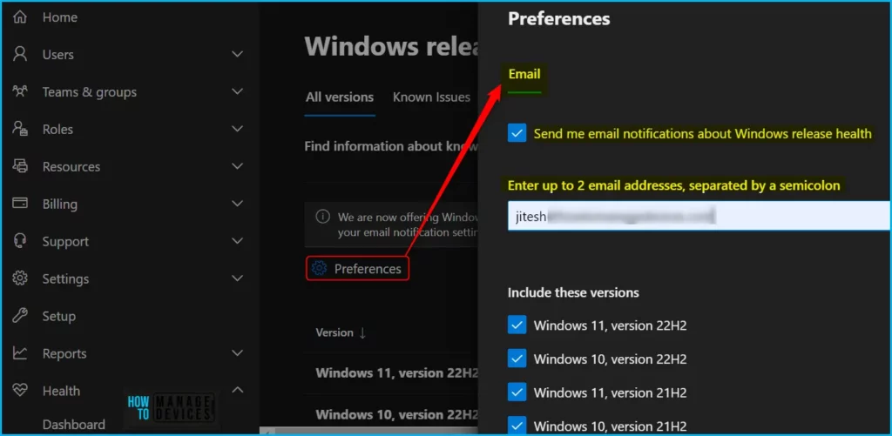Uncheck Windows 11, version 22H2 checkbox

[517, 325]
